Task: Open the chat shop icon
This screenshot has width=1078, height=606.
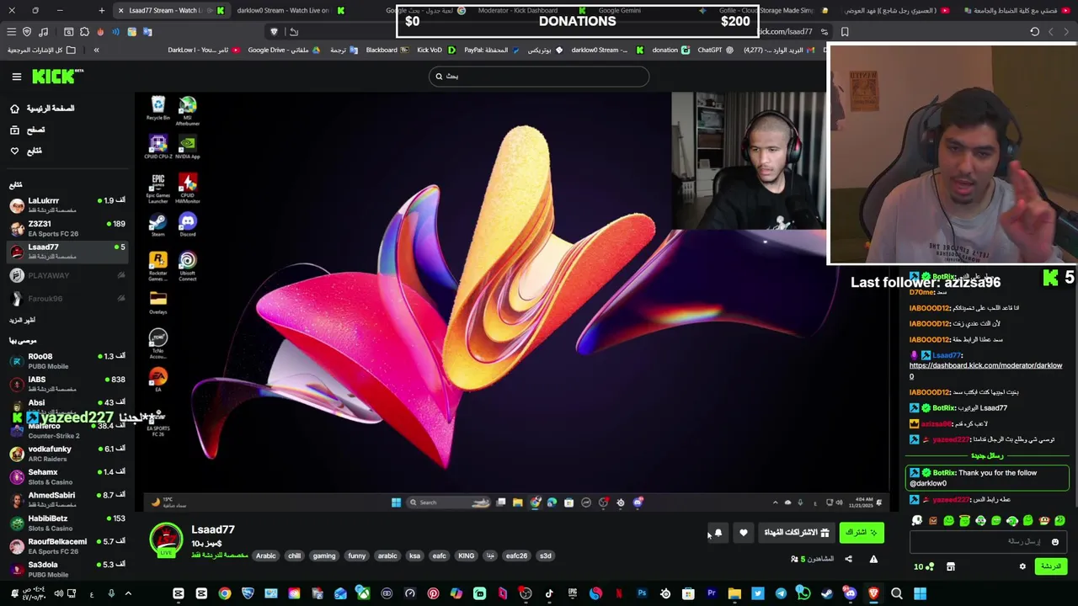Action: [951, 566]
